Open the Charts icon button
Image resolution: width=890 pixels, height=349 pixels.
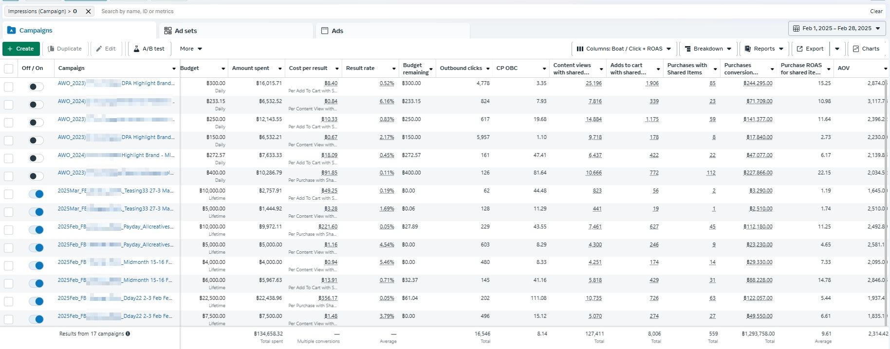coord(856,49)
